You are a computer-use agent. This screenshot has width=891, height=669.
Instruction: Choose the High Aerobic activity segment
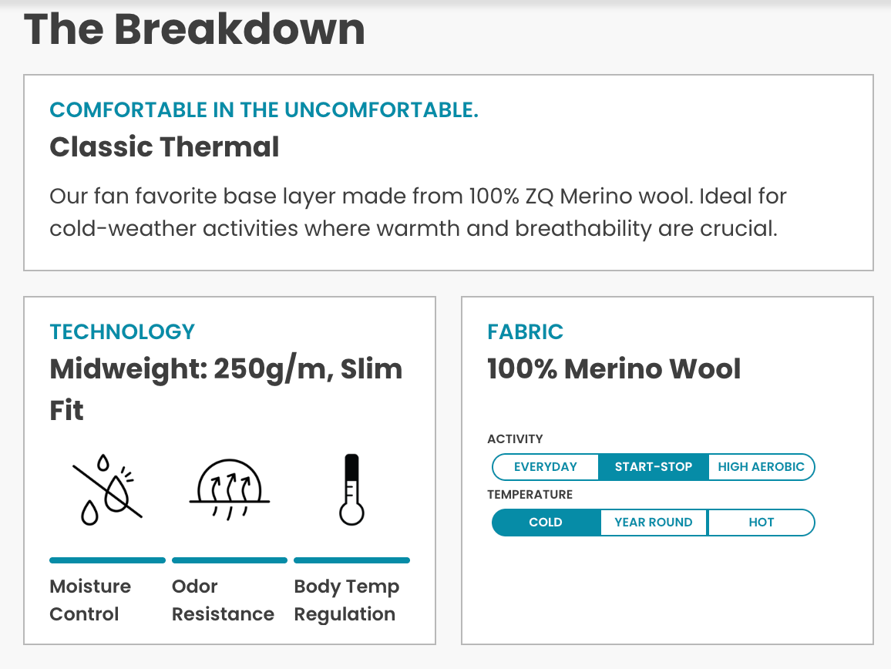point(761,467)
